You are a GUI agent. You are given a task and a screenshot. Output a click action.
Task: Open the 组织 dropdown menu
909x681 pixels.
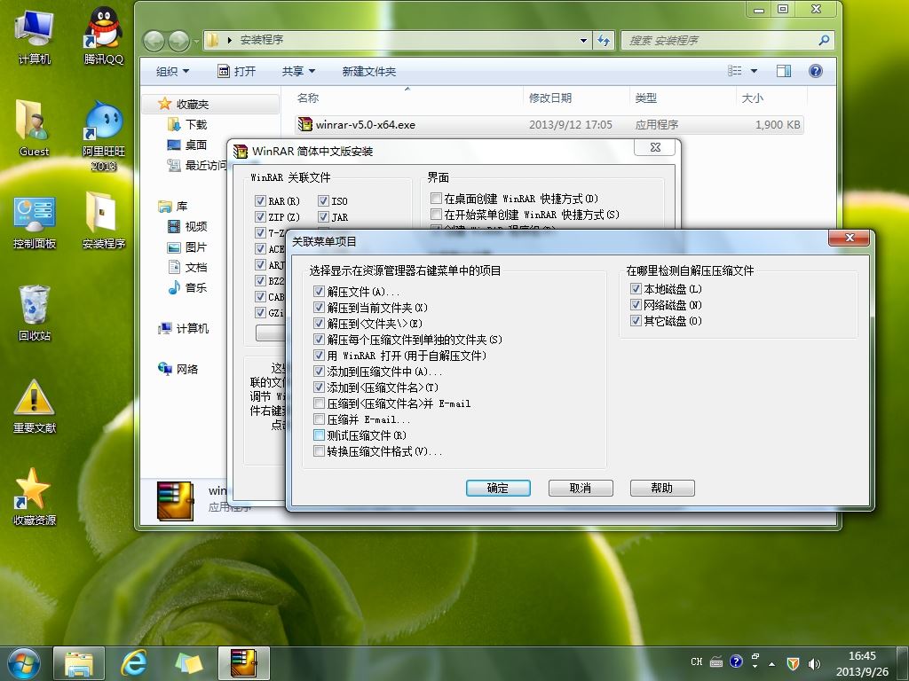[172, 71]
